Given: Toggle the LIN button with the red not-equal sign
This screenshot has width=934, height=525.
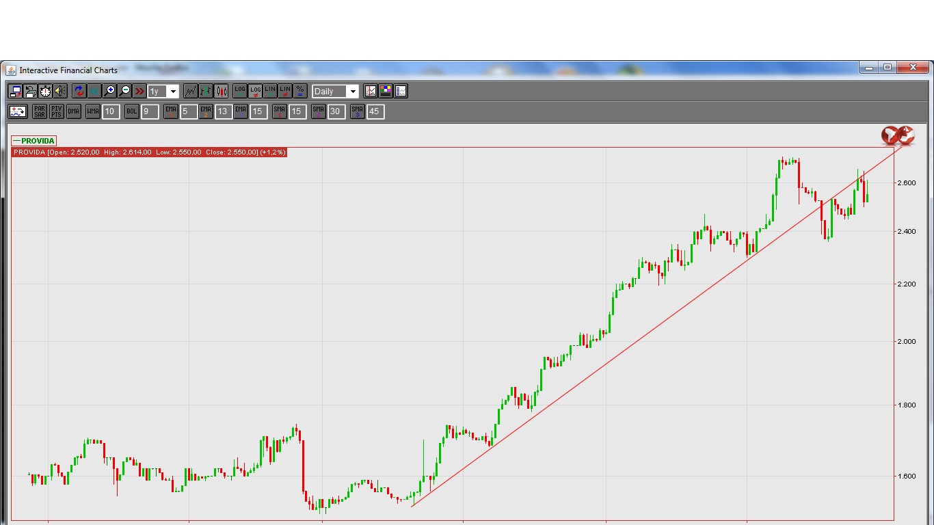Looking at the screenshot, I should [x=285, y=91].
